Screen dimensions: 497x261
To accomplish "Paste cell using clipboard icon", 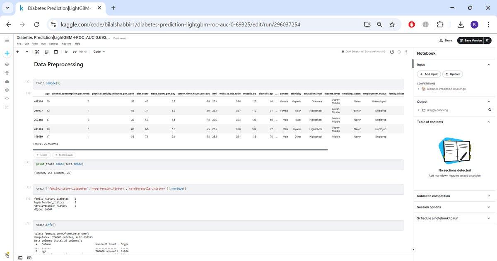I will pyautogui.click(x=56, y=52).
